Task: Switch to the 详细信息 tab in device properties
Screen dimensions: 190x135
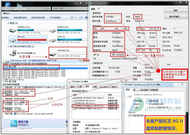Action: [x=154, y=90]
